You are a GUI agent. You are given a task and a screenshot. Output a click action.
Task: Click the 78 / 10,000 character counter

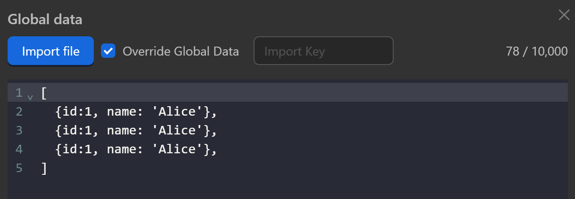click(536, 52)
